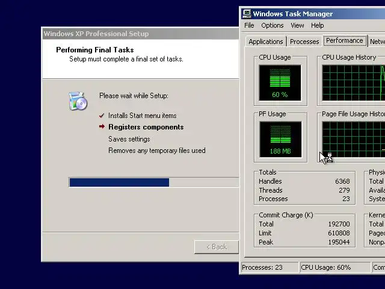Click the Page File Usage History graph
The height and width of the screenshot is (289, 385).
pyautogui.click(x=353, y=139)
